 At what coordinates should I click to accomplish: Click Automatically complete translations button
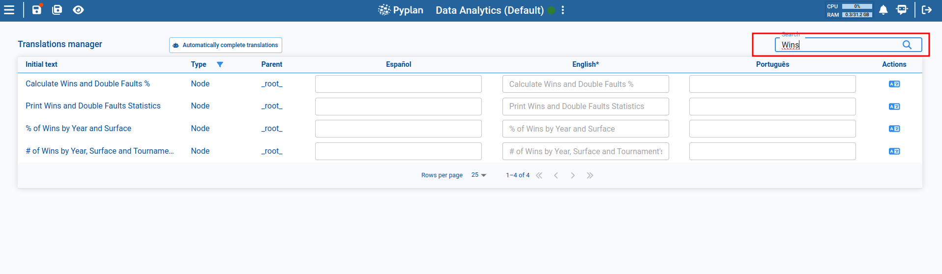tap(226, 45)
